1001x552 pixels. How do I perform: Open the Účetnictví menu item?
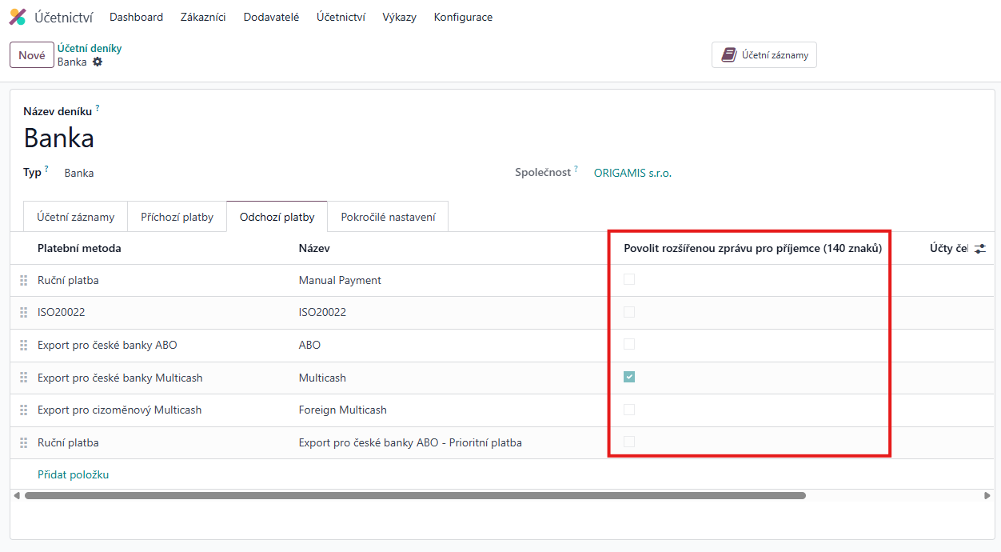pos(341,17)
